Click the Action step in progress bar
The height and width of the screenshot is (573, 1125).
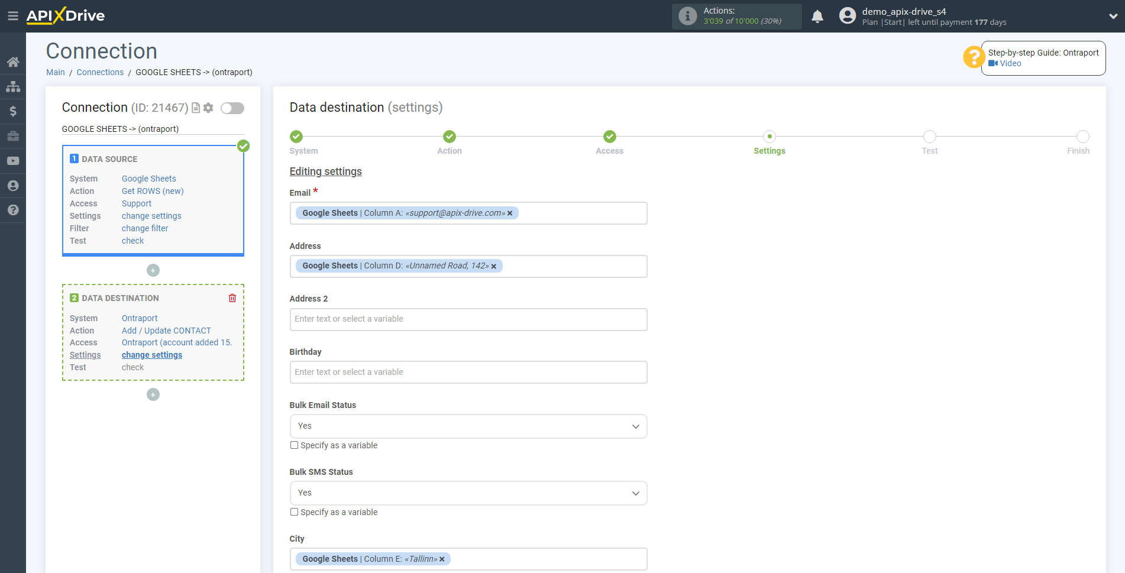(x=450, y=137)
